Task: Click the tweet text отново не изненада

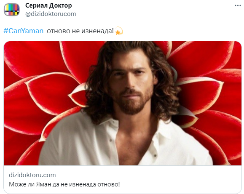Action: click(80, 31)
